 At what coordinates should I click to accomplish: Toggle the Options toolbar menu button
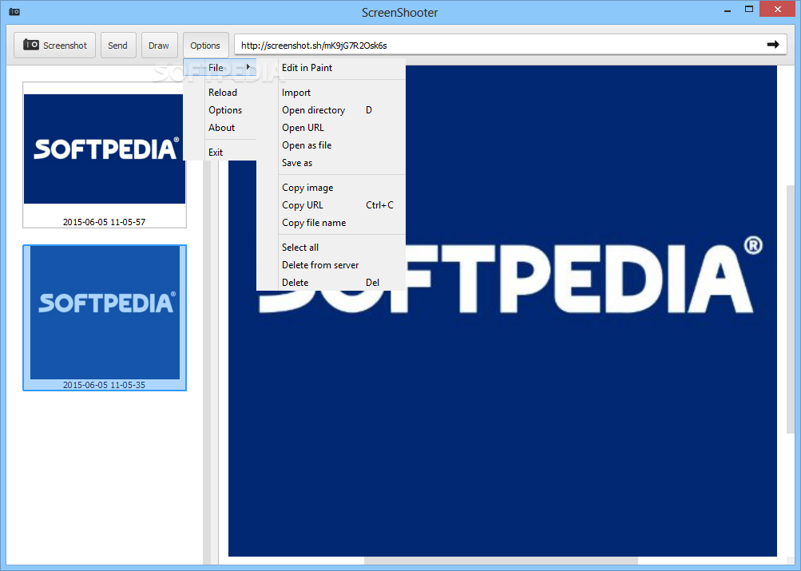[x=205, y=46]
